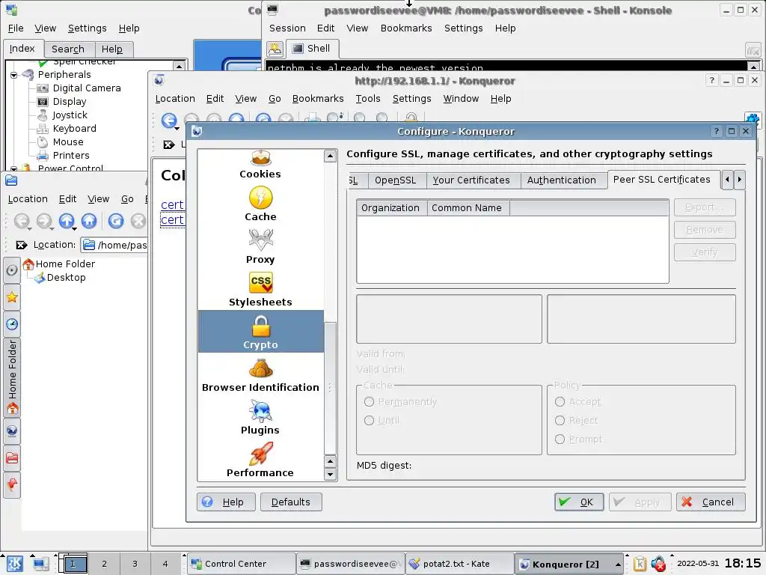Open the Cookies settings section
Image resolution: width=766 pixels, height=575 pixels.
[x=260, y=165]
